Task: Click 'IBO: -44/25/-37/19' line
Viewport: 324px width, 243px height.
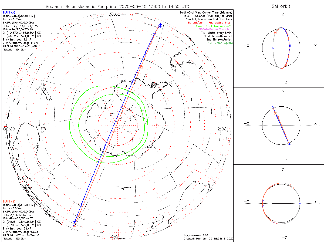Action: click(18, 30)
